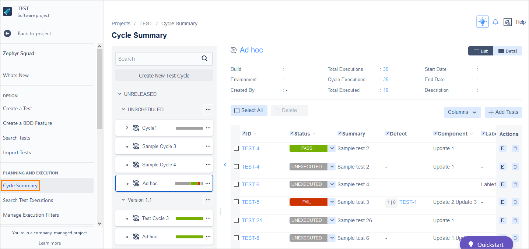Collapse the cycle panel with left arrow
This screenshot has width=529, height=249.
click(x=225, y=165)
